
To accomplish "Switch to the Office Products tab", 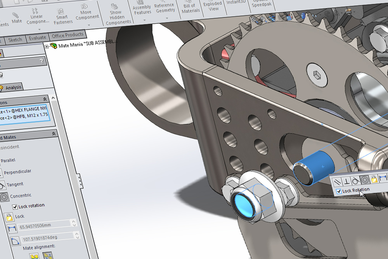I will click(67, 35).
